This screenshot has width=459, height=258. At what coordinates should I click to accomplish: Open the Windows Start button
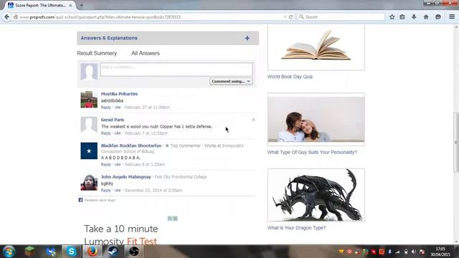[9, 252]
